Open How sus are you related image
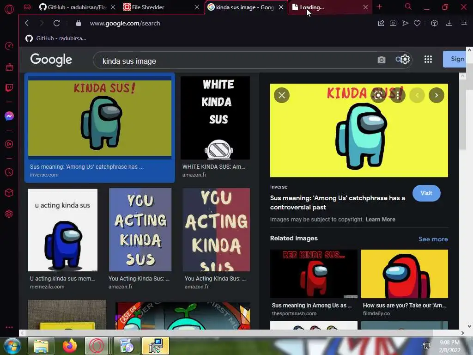The image size is (473, 355). click(405, 274)
